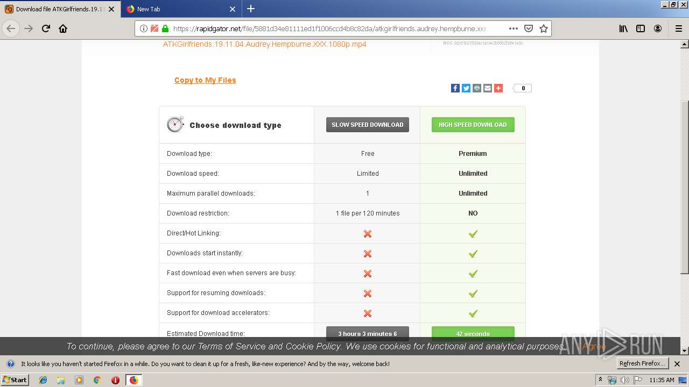Click the stopwatch icon beside Choose download type

[x=175, y=124]
